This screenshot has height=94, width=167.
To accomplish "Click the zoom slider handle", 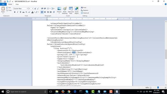I will 158,87.
